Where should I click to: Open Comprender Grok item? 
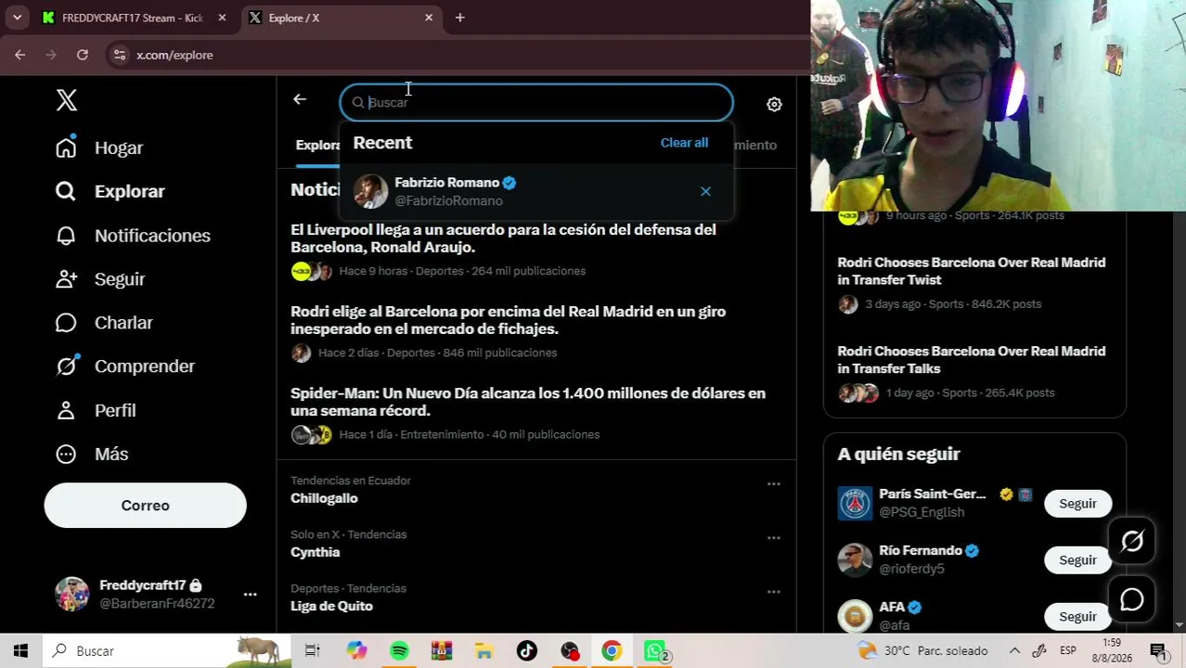pos(125,366)
